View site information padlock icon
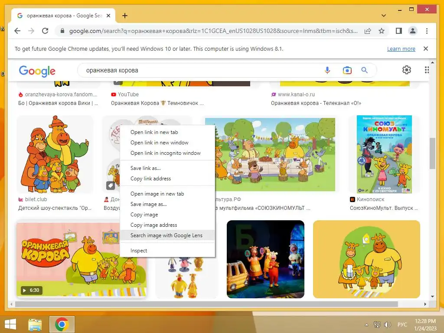 click(x=62, y=31)
